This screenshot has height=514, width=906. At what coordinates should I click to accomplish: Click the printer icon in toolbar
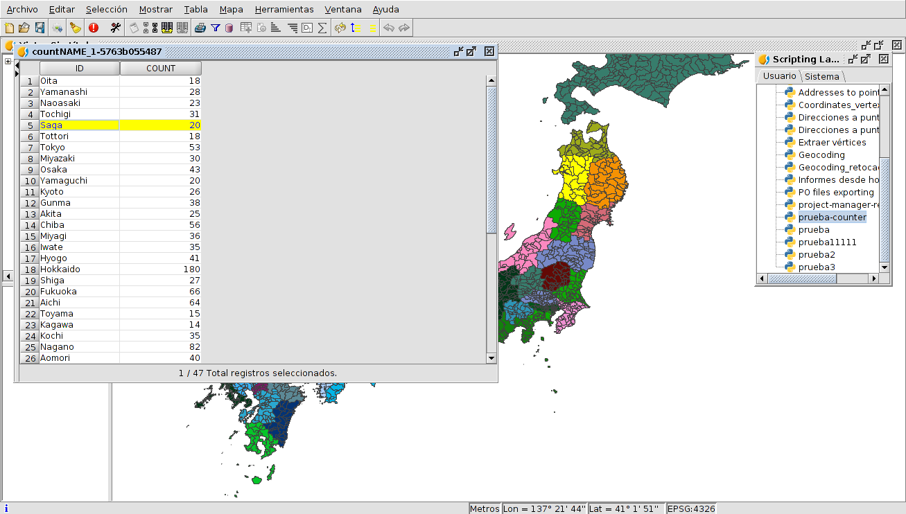(x=200, y=28)
